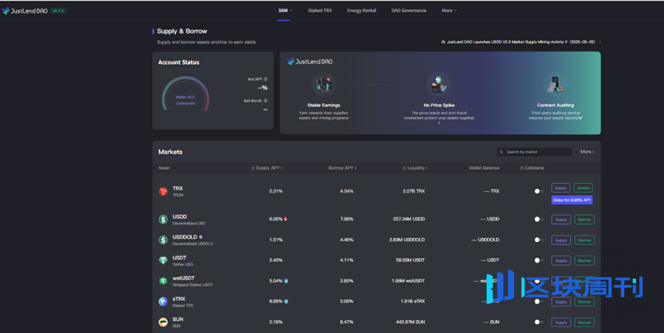Click the Wallet NOT Connected gauge
This screenshot has height=333, width=664.
pos(186,95)
